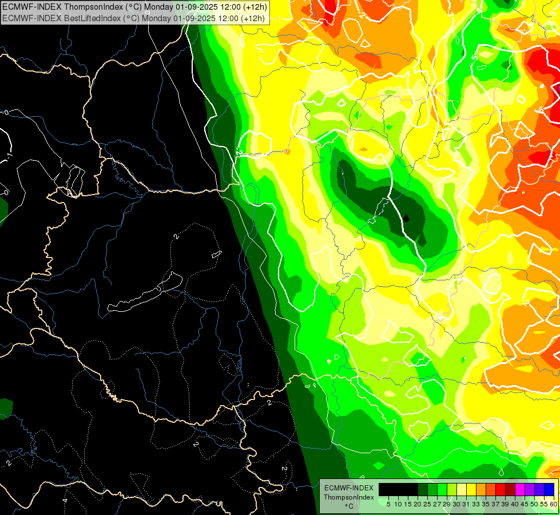Click legend tick value 45
This screenshot has height=515, width=560.
click(525, 504)
